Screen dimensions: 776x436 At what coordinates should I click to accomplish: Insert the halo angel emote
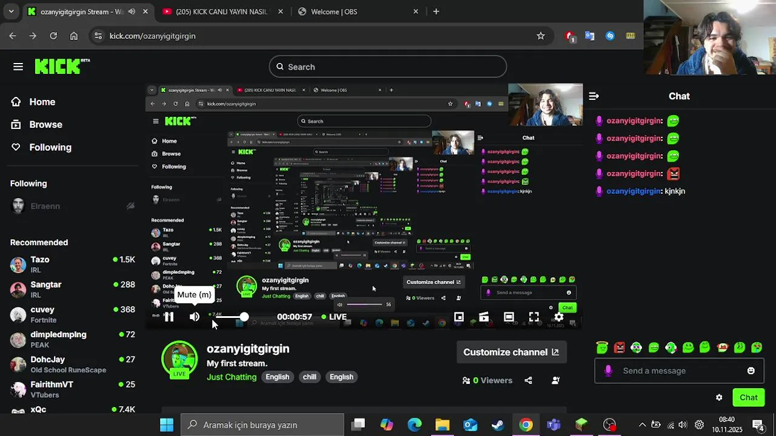click(x=602, y=348)
